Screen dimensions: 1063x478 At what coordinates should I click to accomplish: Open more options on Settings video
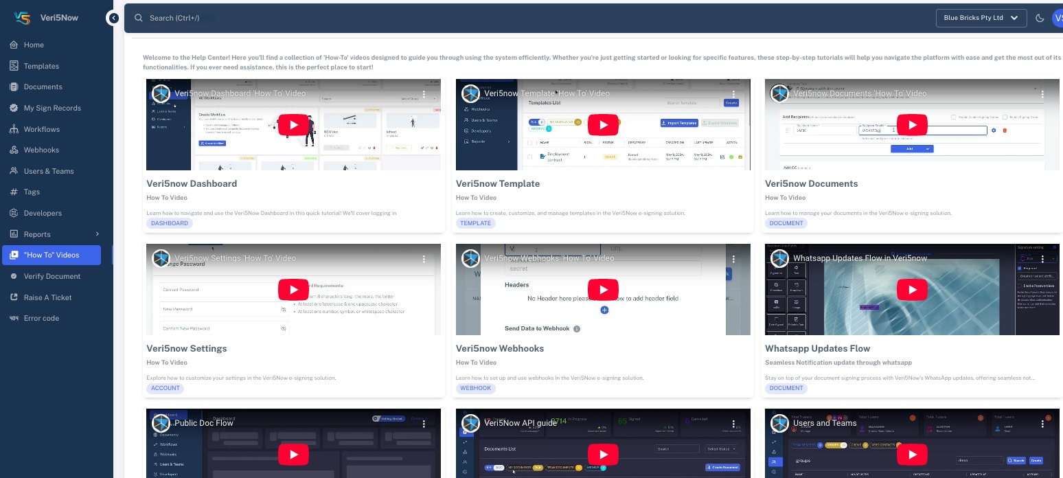pos(424,259)
